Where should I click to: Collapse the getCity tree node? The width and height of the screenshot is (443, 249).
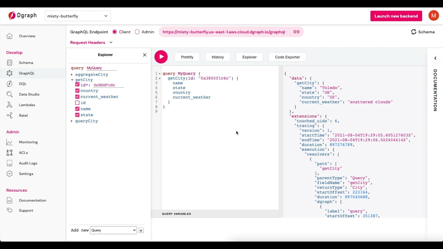coord(72,80)
